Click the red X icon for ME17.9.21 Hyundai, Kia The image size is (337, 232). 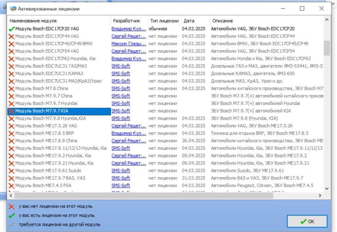point(12,163)
